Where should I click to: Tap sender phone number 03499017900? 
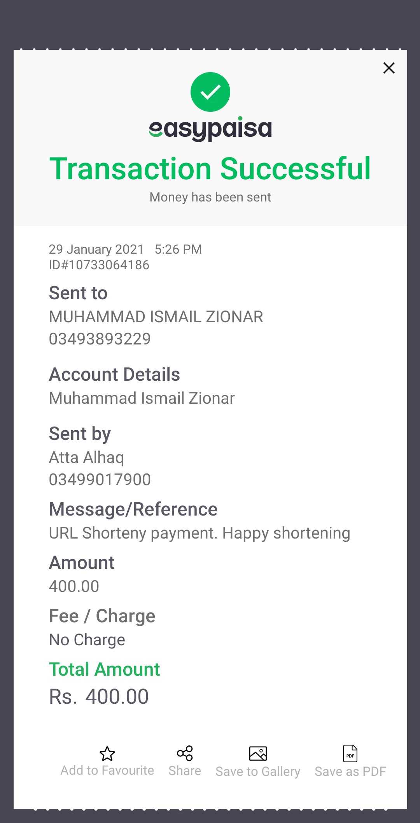[x=100, y=480]
